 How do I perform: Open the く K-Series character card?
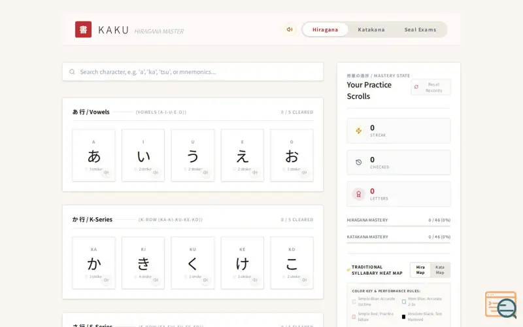[193, 263]
